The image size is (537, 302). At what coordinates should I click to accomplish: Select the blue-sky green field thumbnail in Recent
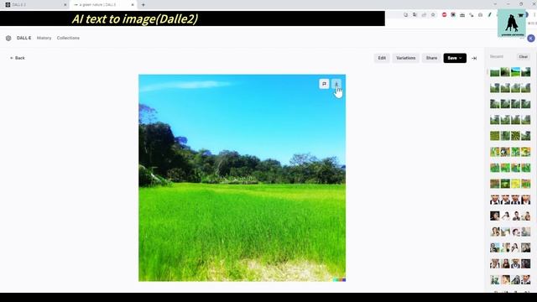tap(515, 72)
